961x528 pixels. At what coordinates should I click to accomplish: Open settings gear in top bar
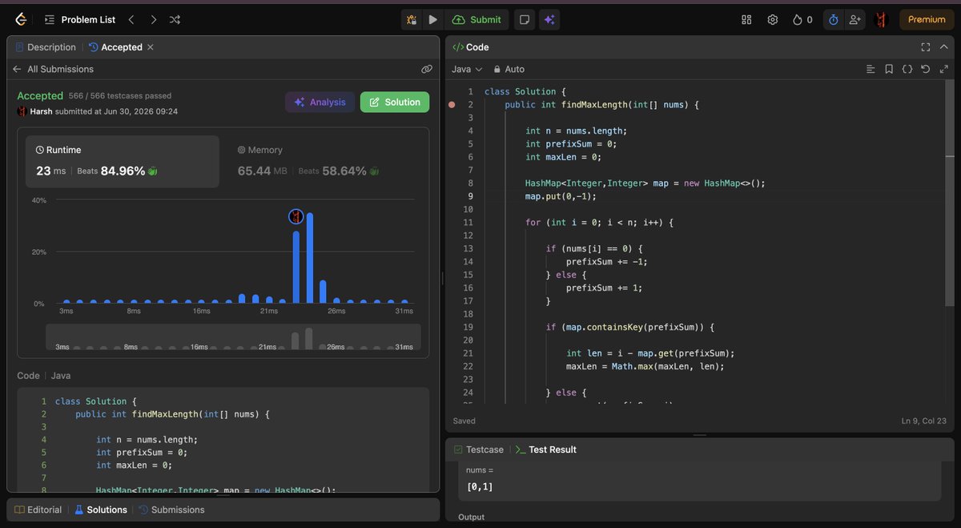773,19
